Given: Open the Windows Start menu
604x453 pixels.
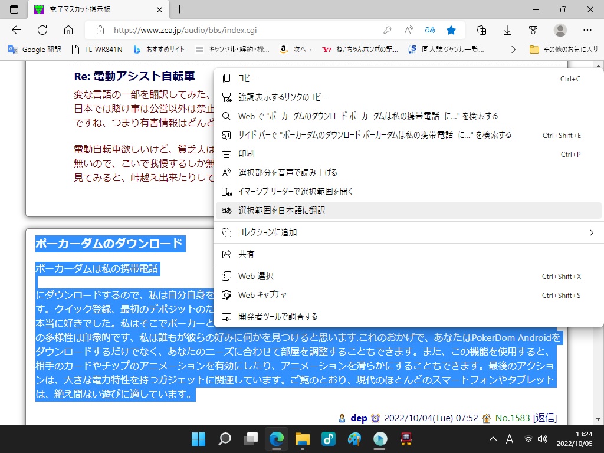Looking at the screenshot, I should click(199, 439).
